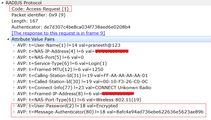Collapse the Attribute Value Pairs section

coord(8,39)
